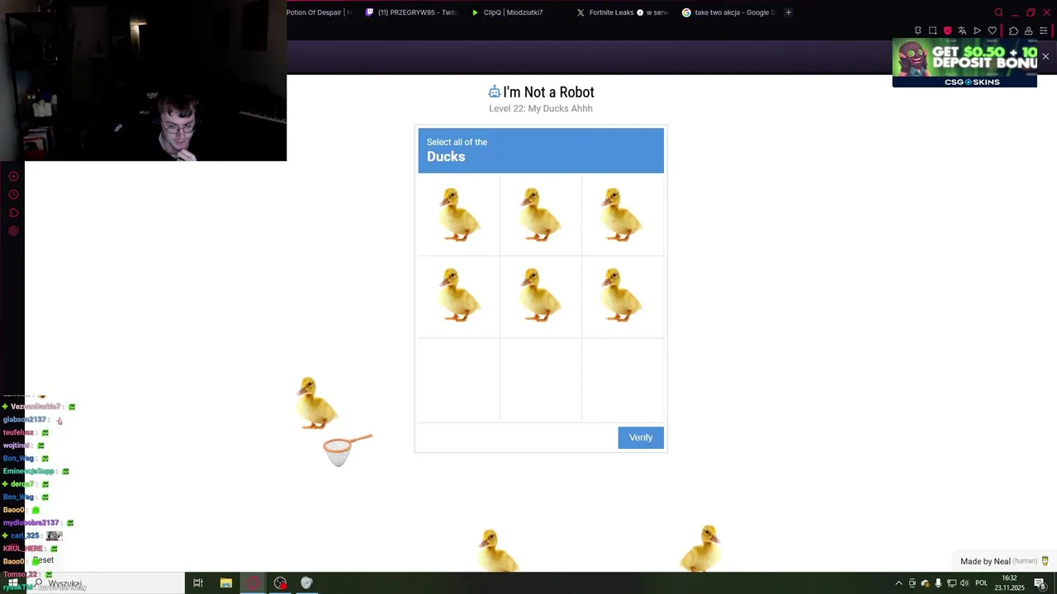Switch to the ClipQ Mlodziutki7 tab
The image size is (1057, 594).
tap(507, 12)
